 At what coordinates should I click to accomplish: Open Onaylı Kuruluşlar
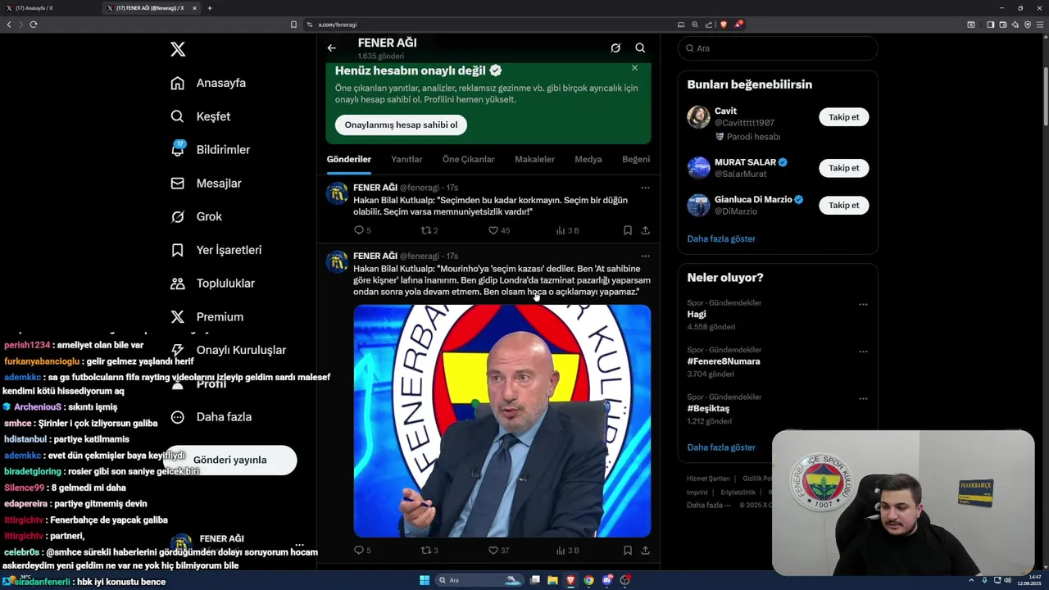click(228, 350)
